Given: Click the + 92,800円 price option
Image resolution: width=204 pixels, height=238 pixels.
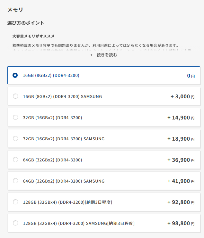Looking at the screenshot, I should click(181, 202).
